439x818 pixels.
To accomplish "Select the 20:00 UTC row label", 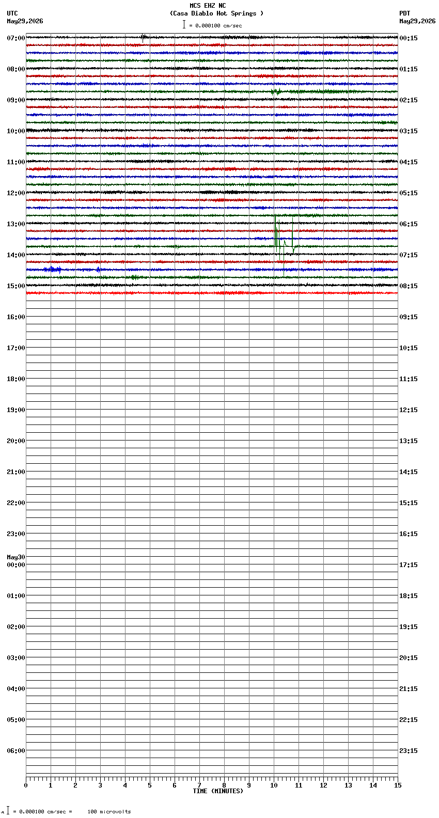I will pyautogui.click(x=16, y=441).
